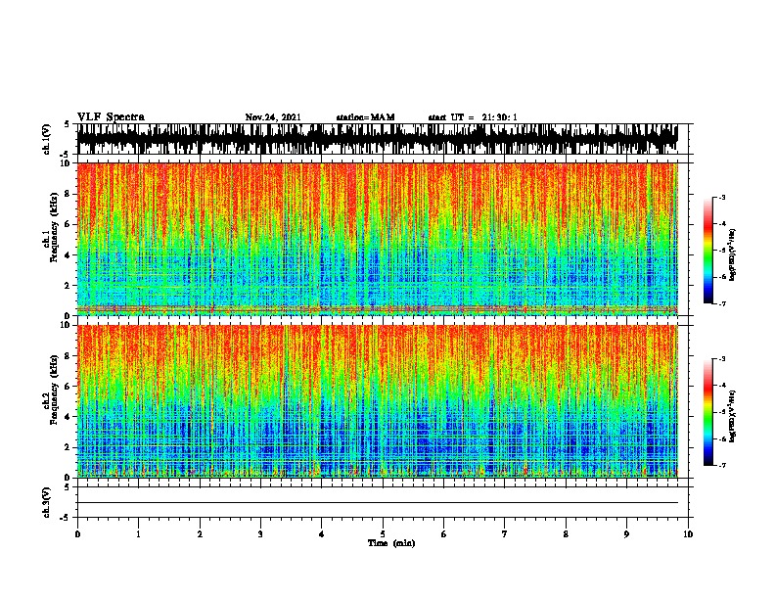Click the "ch.3(V)" axis label
The width and height of the screenshot is (775, 599).
click(46, 502)
